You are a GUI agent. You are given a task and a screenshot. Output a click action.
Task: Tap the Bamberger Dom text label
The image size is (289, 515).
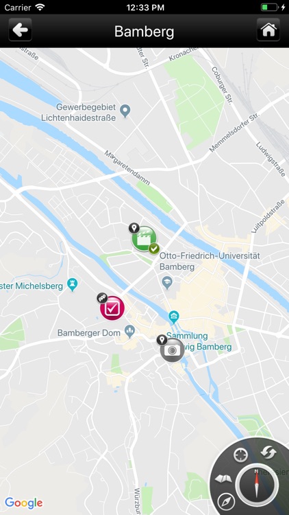[87, 333]
